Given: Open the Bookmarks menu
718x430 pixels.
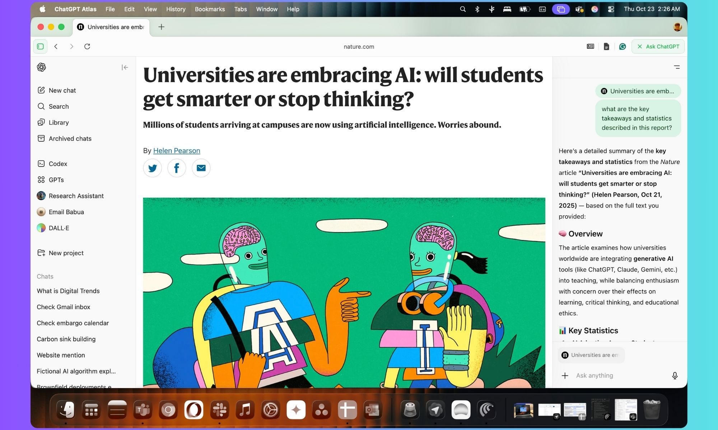Looking at the screenshot, I should 210,9.
